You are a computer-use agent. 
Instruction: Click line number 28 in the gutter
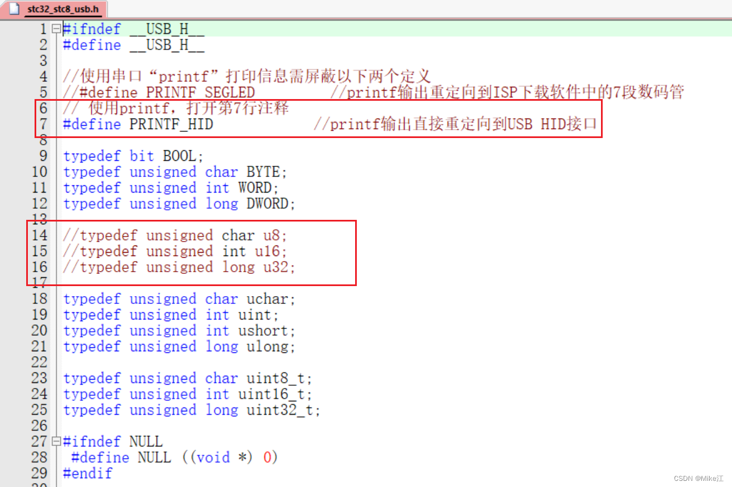40,458
